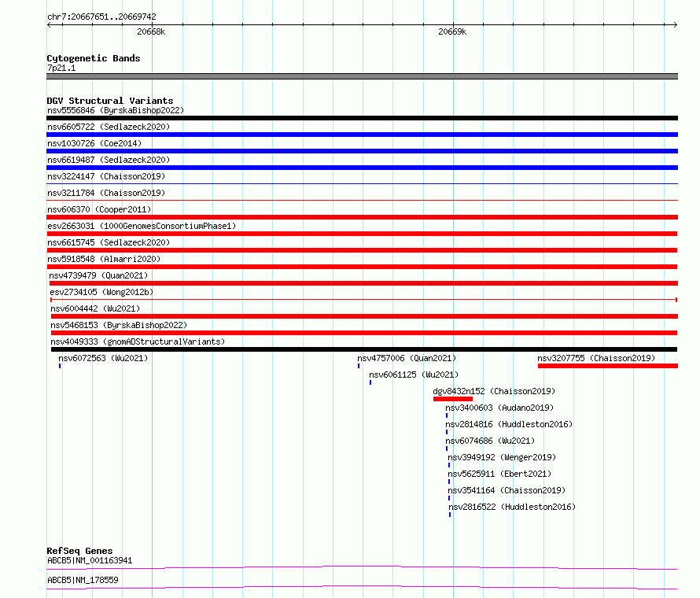The image size is (700, 598).
Task: Click the small blue marker under nsv6061125
Action: [x=370, y=382]
